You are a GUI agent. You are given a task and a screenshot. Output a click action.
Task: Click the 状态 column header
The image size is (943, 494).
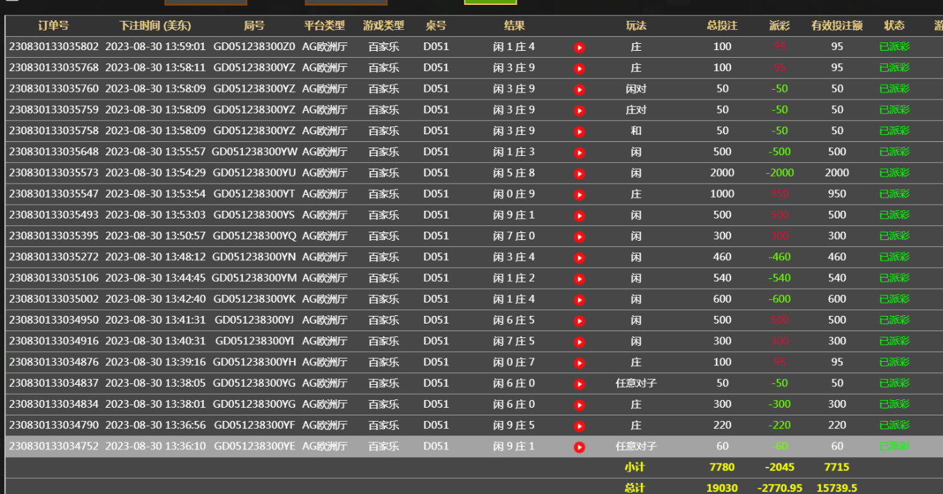[x=894, y=26]
